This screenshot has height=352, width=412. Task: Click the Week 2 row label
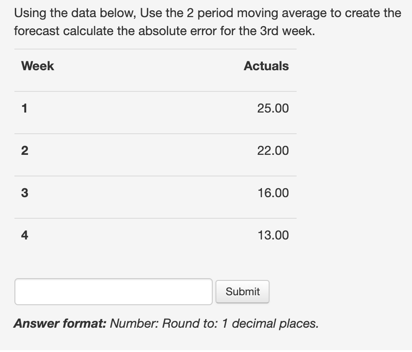[x=24, y=150]
